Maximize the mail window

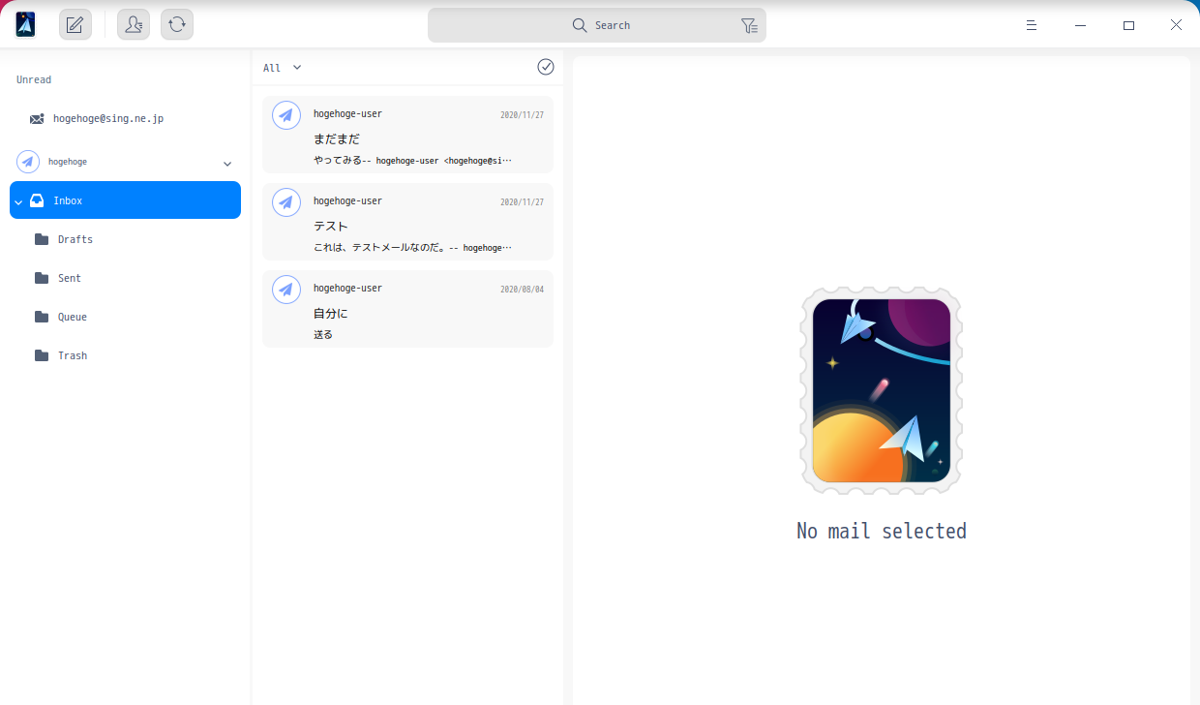[1128, 25]
